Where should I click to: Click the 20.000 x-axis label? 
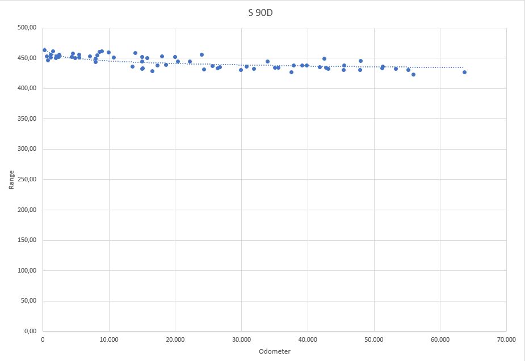point(175,339)
